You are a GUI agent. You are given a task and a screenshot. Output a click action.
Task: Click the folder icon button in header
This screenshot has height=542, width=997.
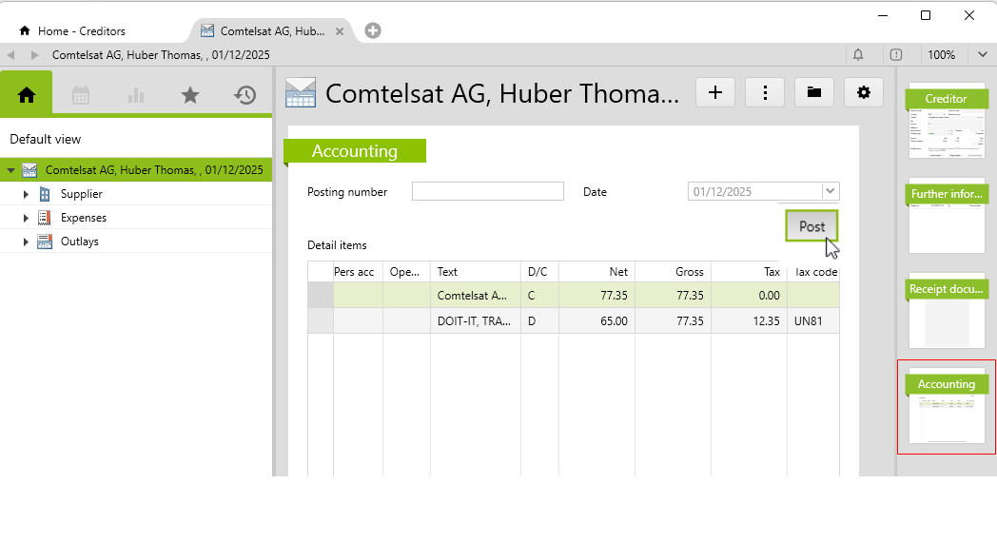tap(814, 92)
